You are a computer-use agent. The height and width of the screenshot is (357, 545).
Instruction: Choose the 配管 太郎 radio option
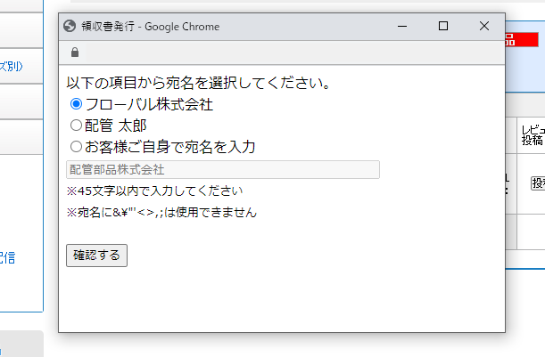tap(76, 126)
